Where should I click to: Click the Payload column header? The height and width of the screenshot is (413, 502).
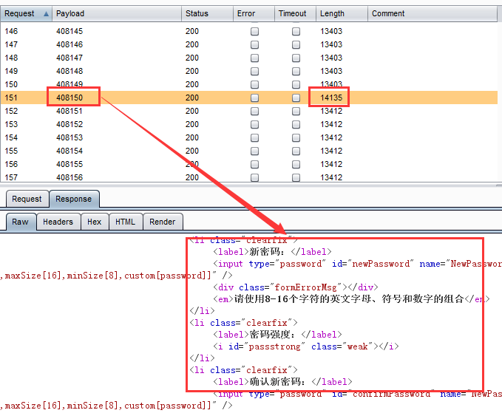(117, 14)
